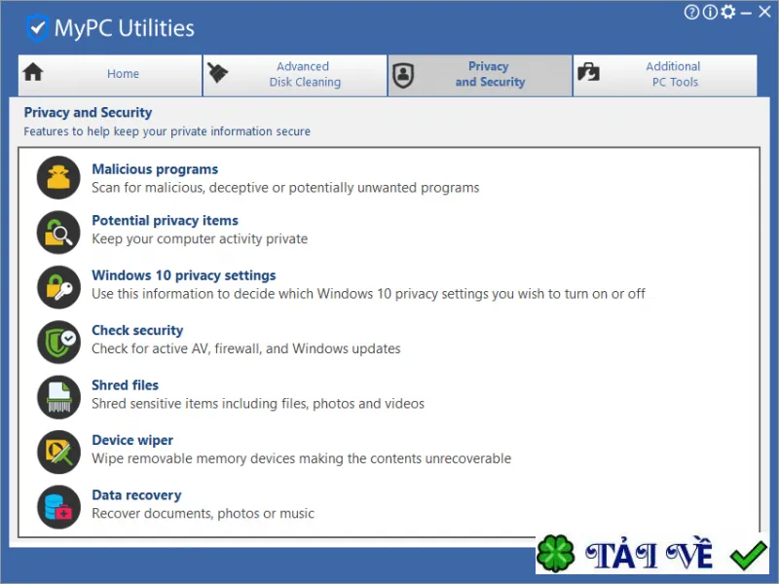The height and width of the screenshot is (584, 779).
Task: Switch to the Home tab
Action: (x=110, y=75)
